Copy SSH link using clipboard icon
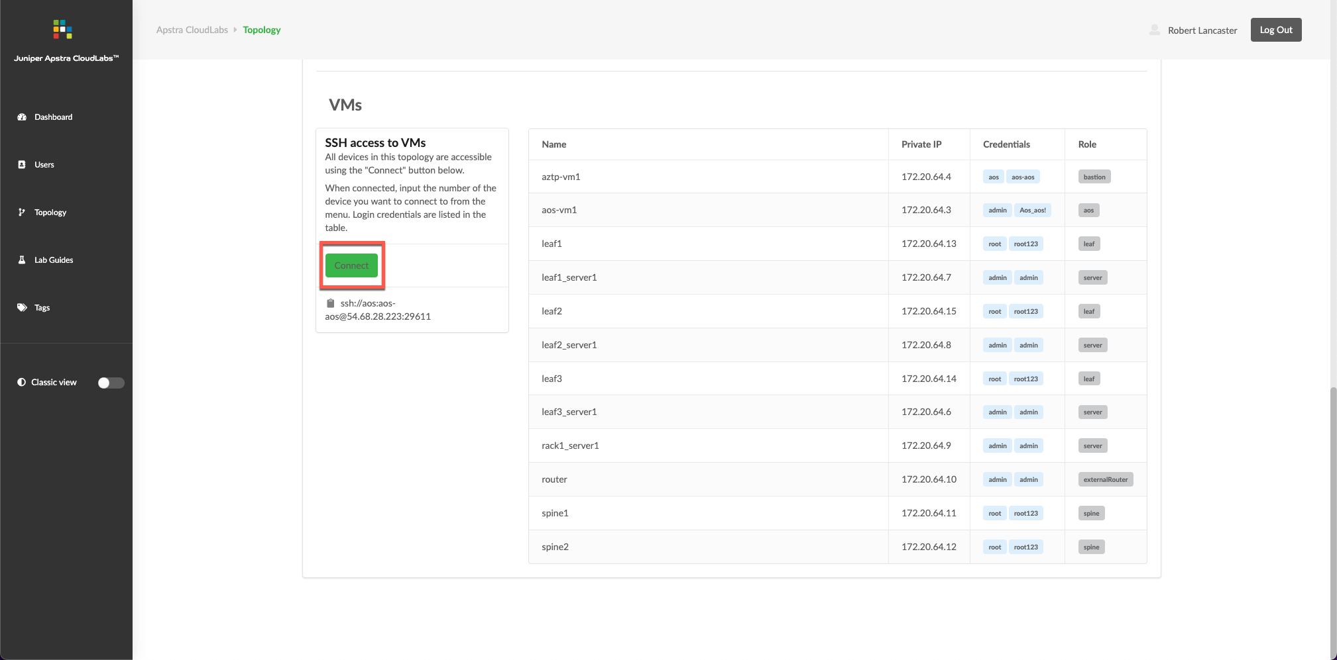The width and height of the screenshot is (1337, 660). coord(330,303)
